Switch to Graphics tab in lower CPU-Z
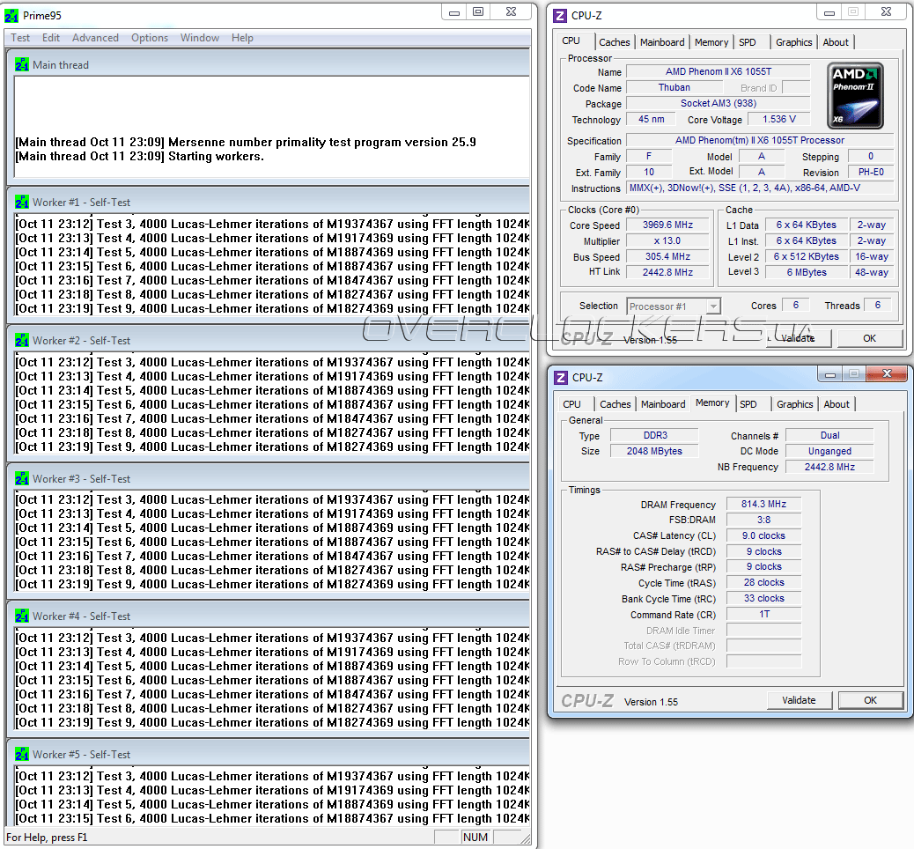Image resolution: width=914 pixels, height=849 pixels. click(794, 404)
